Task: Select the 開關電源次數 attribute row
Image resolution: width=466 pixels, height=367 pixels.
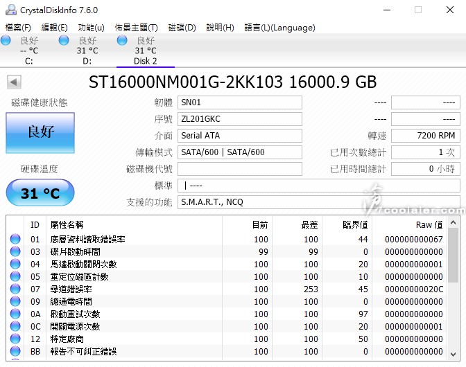Action: [227, 326]
